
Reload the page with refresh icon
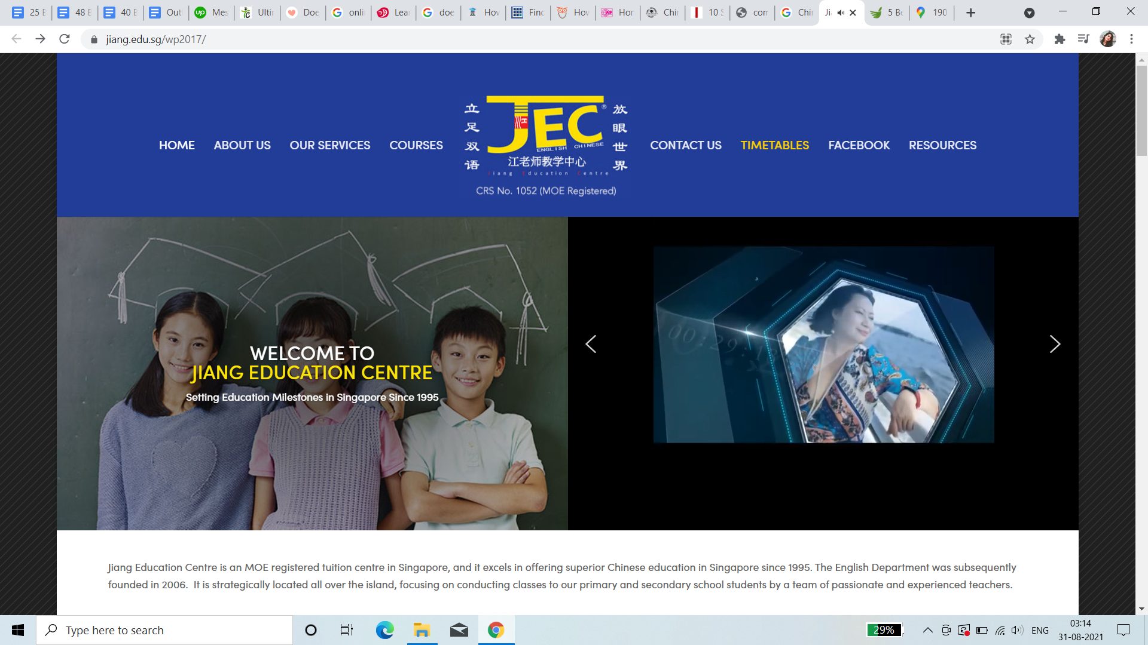65,39
